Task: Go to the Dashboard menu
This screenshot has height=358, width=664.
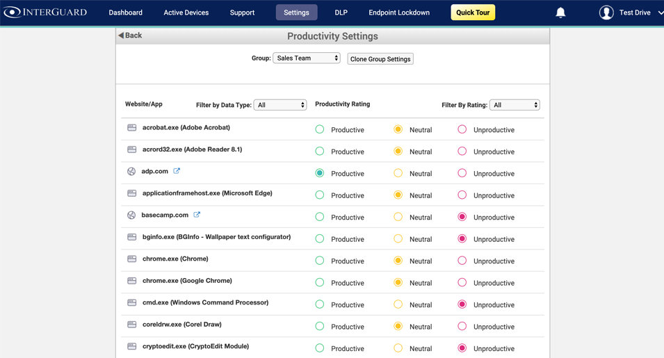Action: click(126, 13)
